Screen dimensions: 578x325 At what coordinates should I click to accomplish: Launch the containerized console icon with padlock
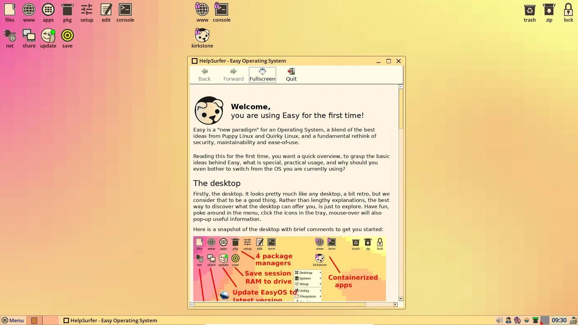(222, 13)
